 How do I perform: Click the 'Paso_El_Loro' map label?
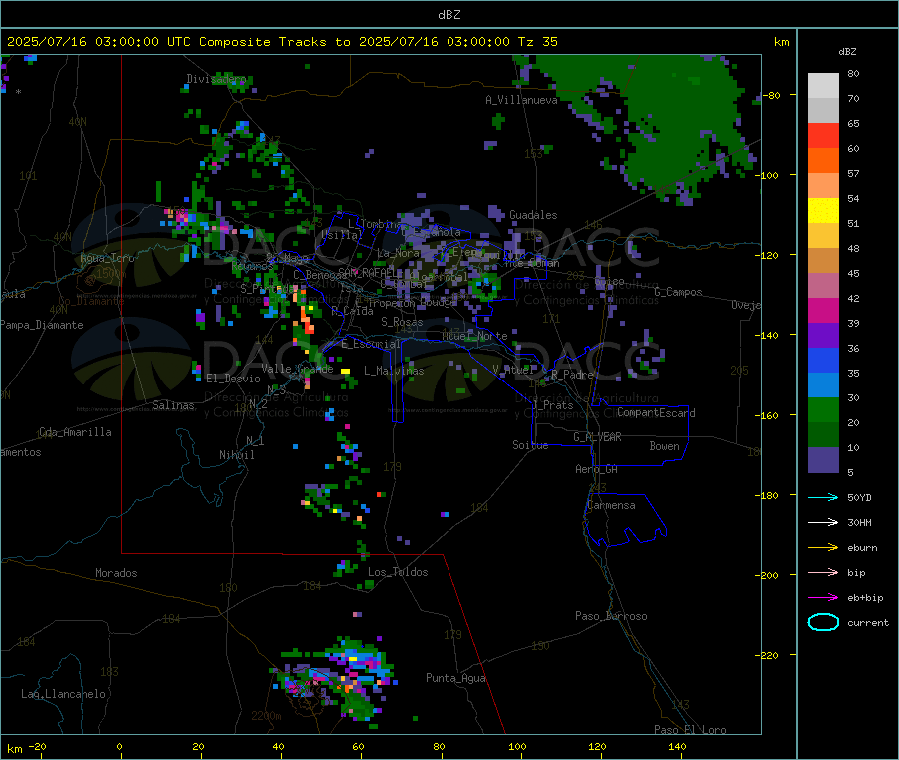coord(690,730)
